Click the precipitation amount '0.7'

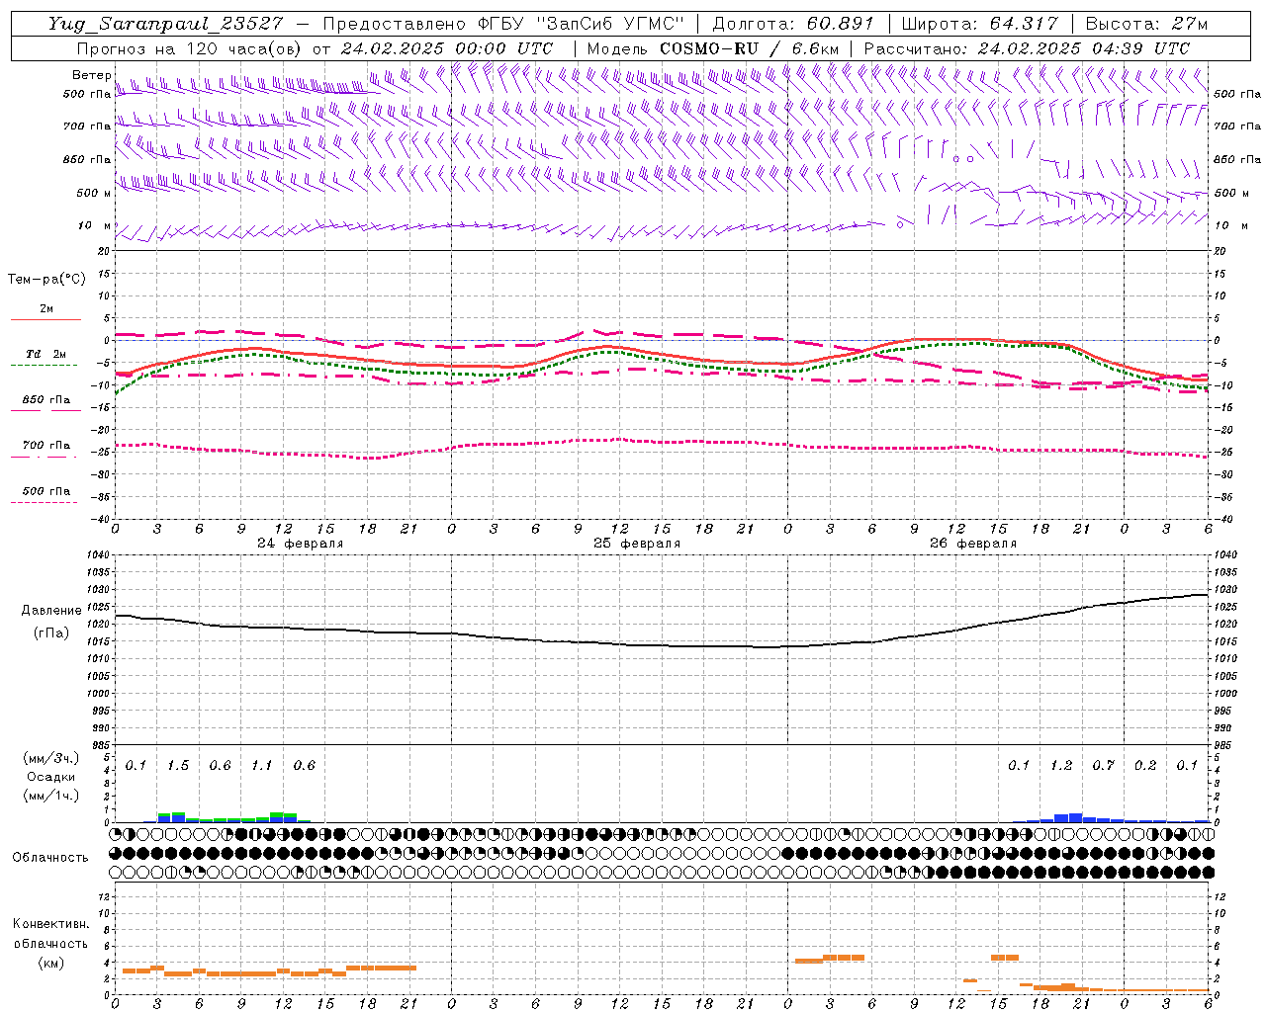point(1104,766)
